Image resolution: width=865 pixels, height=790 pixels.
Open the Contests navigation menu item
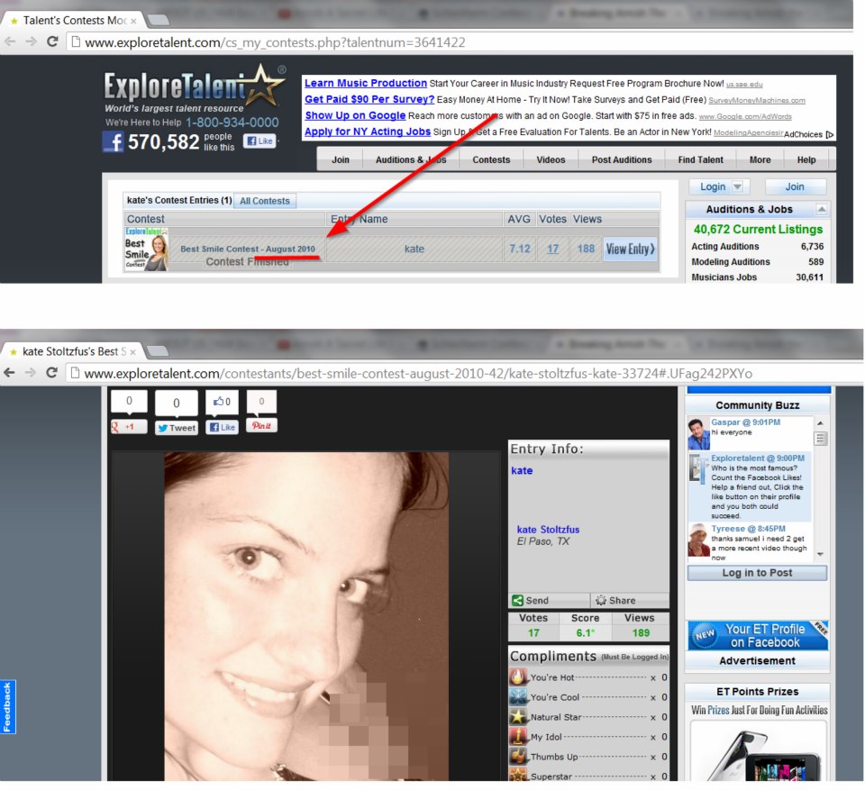point(491,159)
